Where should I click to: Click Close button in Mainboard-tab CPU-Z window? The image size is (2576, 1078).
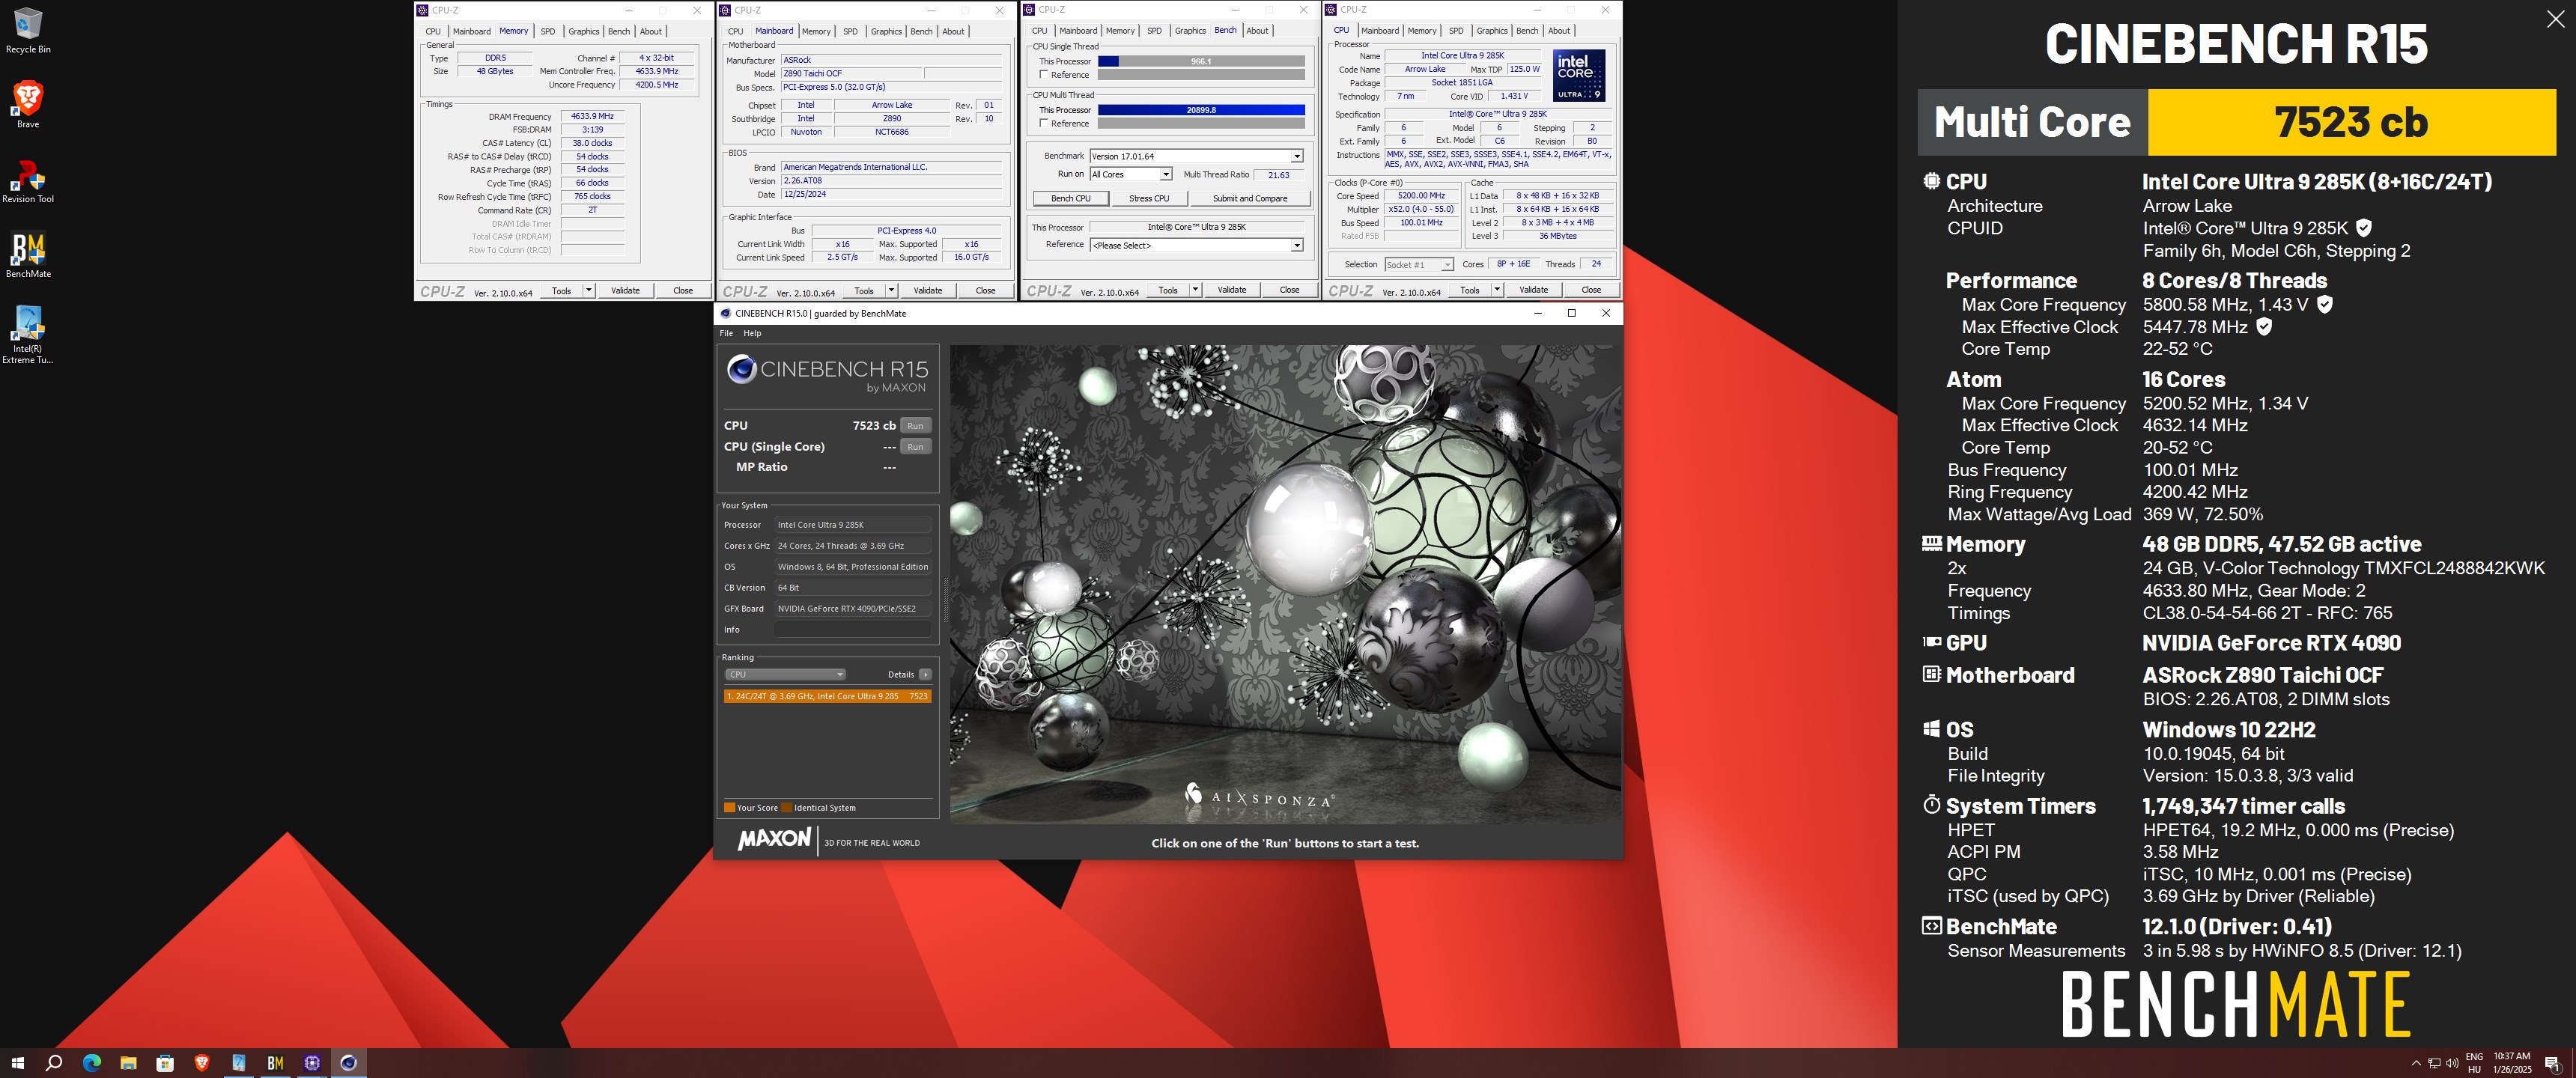tap(985, 291)
